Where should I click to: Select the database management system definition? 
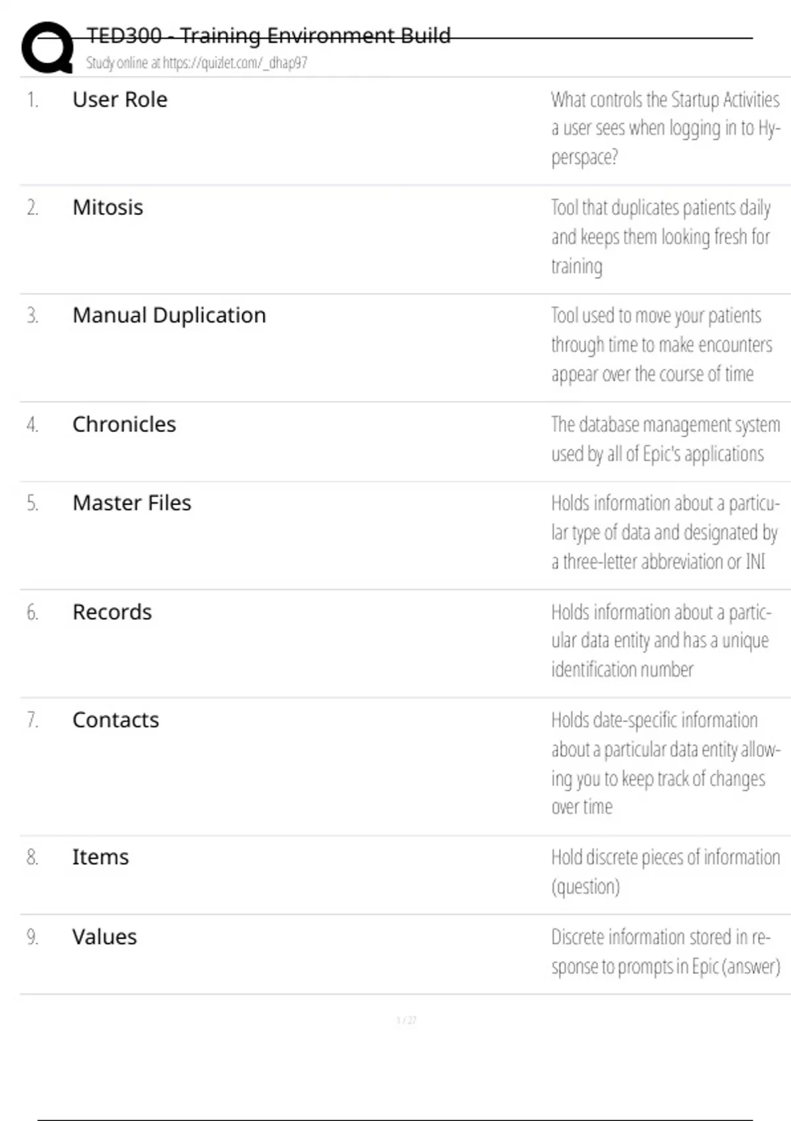point(664,439)
